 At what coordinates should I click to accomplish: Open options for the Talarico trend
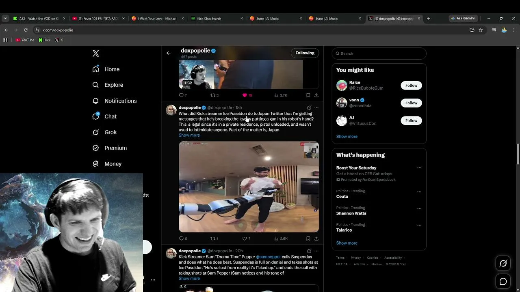(x=419, y=225)
